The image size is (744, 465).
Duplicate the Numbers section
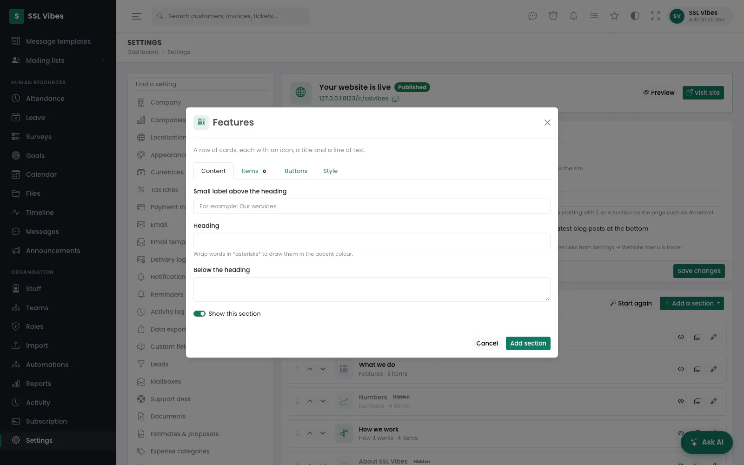click(x=697, y=401)
